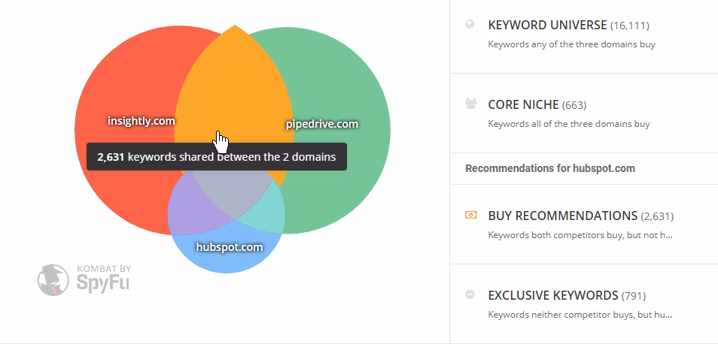The width and height of the screenshot is (718, 344).
Task: Open the Keyword Universe list
Action: pyautogui.click(x=548, y=25)
